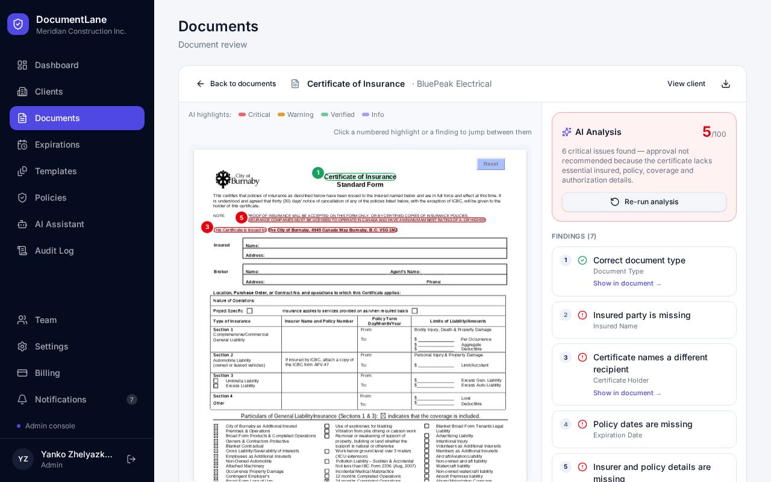The image size is (771, 482).
Task: Download the certificate with the download icon
Action: [x=726, y=84]
